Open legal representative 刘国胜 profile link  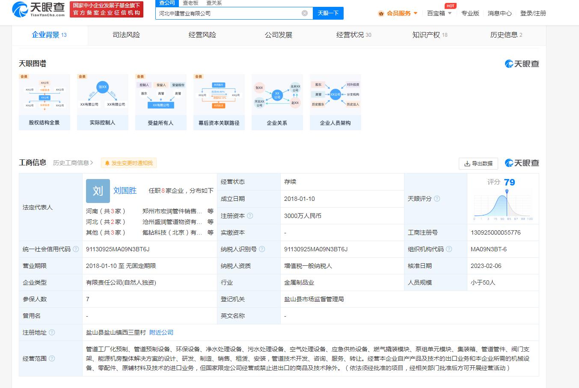(x=125, y=191)
